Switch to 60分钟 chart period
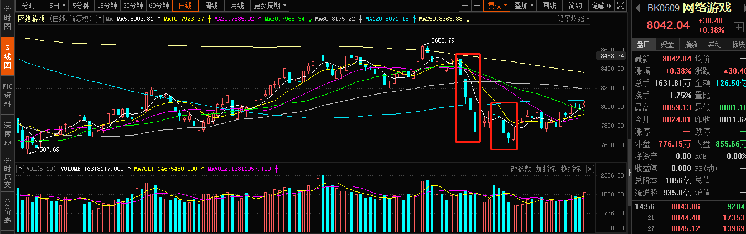The image size is (746, 234). [x=159, y=6]
